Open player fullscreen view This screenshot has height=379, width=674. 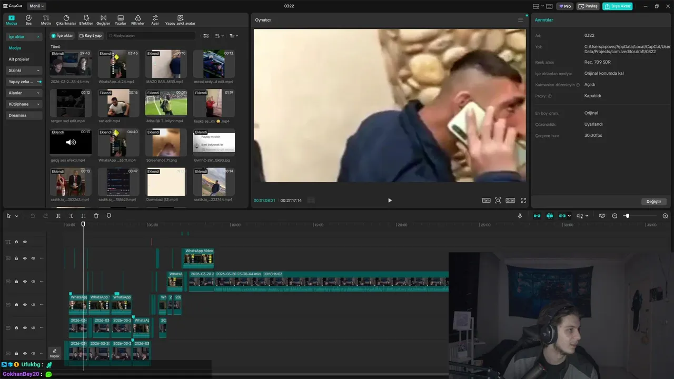click(x=523, y=201)
